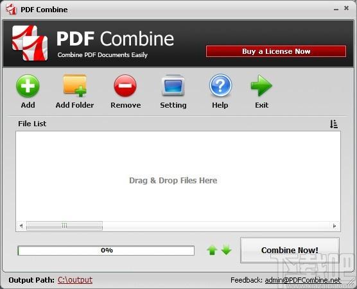Click the Output Path label
This screenshot has height=289, width=357.
[31, 280]
